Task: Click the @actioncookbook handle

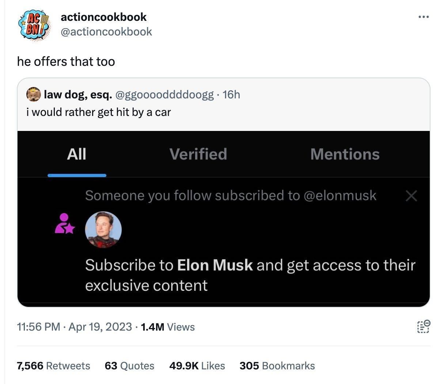Action: 106,32
